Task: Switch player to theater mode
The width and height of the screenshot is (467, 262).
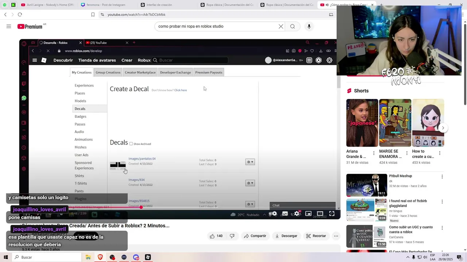Action: point(320,214)
